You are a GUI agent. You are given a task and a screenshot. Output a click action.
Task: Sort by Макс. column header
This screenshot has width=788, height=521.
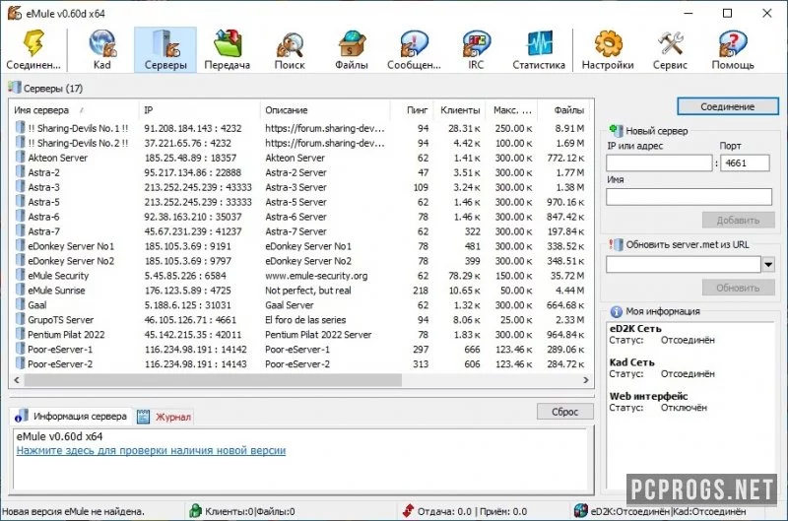512,110
